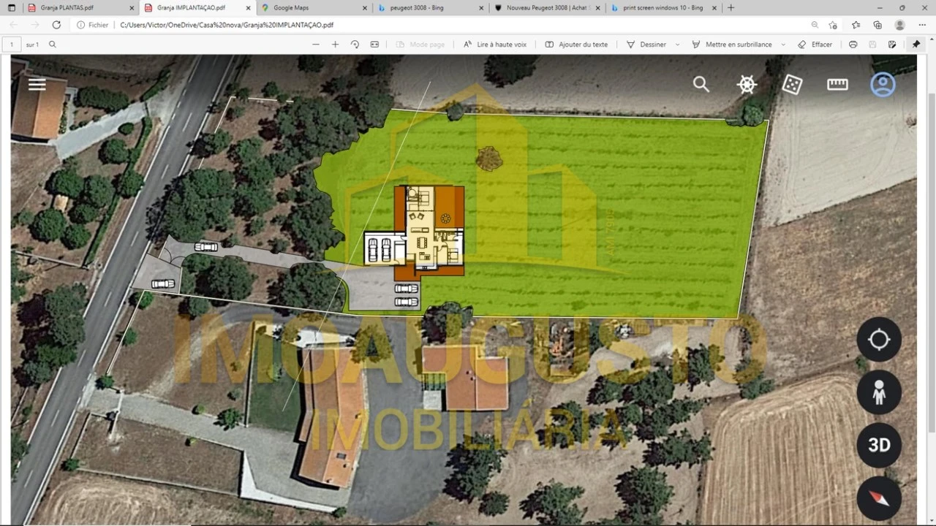
Task: Click the PDF page number field
Action: [x=12, y=45]
